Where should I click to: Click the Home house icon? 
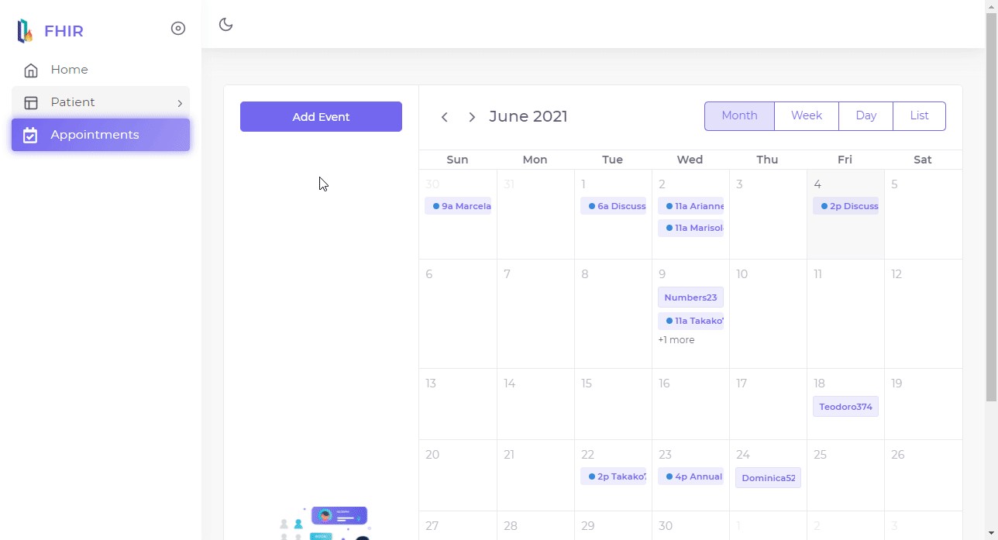pos(31,71)
